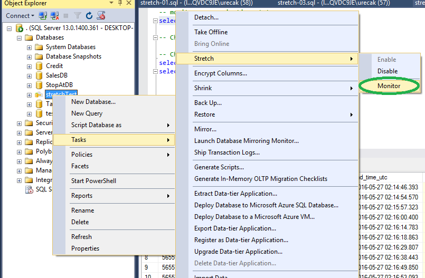Expand the Credit database node
Viewport: 425px width, 278px height.
(x=29, y=66)
